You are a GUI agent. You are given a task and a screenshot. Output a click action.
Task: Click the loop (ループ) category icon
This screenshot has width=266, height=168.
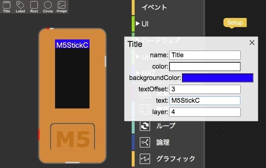point(145,126)
